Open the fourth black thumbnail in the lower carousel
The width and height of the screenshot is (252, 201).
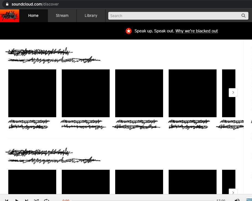192,182
